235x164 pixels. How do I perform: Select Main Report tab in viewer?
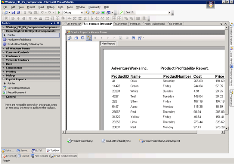pyautogui.click(x=108, y=44)
